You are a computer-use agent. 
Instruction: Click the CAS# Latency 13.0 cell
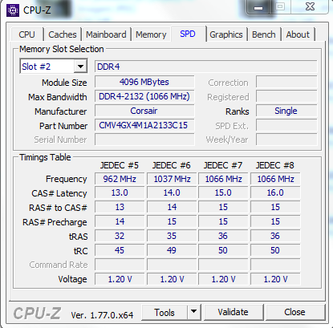click(x=120, y=192)
